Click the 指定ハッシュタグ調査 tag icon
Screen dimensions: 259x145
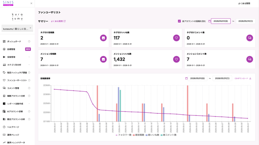pos(4,73)
